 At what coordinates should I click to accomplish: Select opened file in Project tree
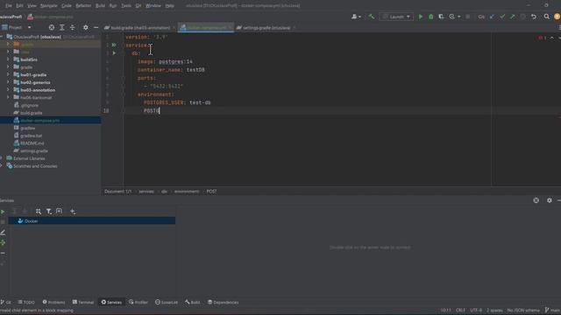(x=52, y=27)
